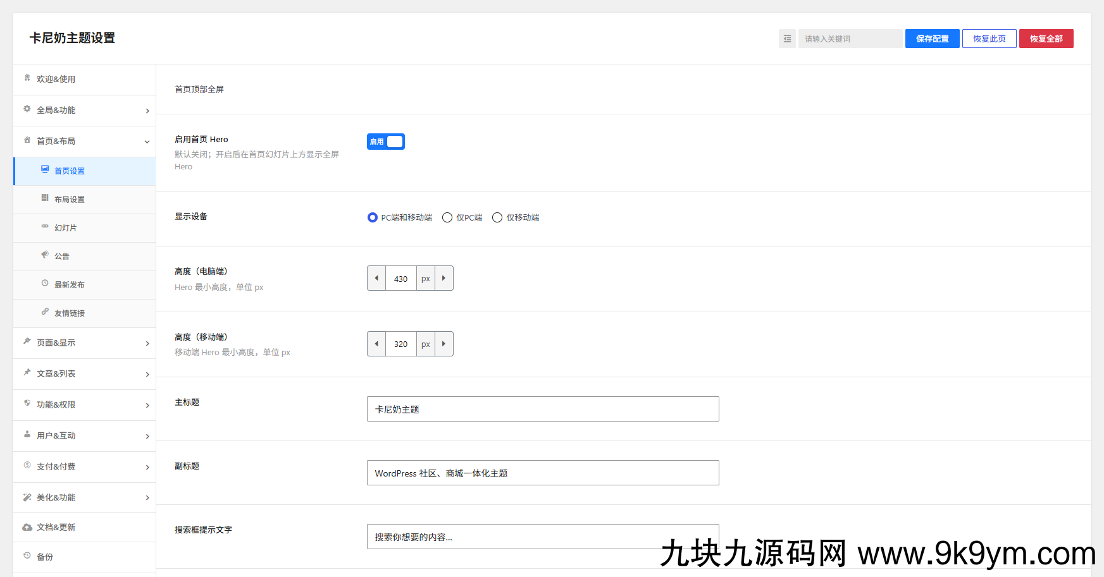The height and width of the screenshot is (577, 1104).
Task: Click the clock icon beside 最新发布
Action: [x=45, y=283]
